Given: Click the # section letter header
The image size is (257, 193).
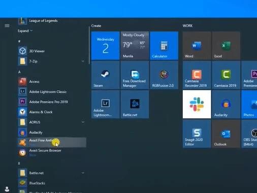Looking at the screenshot, I should [x=19, y=41].
